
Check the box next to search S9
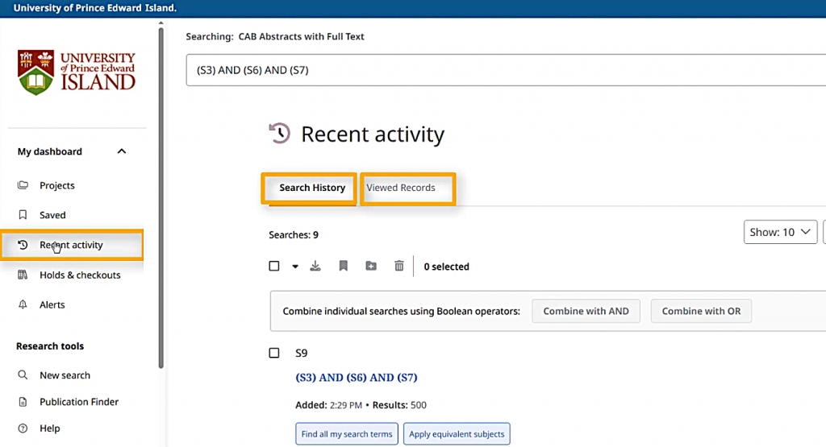tap(274, 353)
